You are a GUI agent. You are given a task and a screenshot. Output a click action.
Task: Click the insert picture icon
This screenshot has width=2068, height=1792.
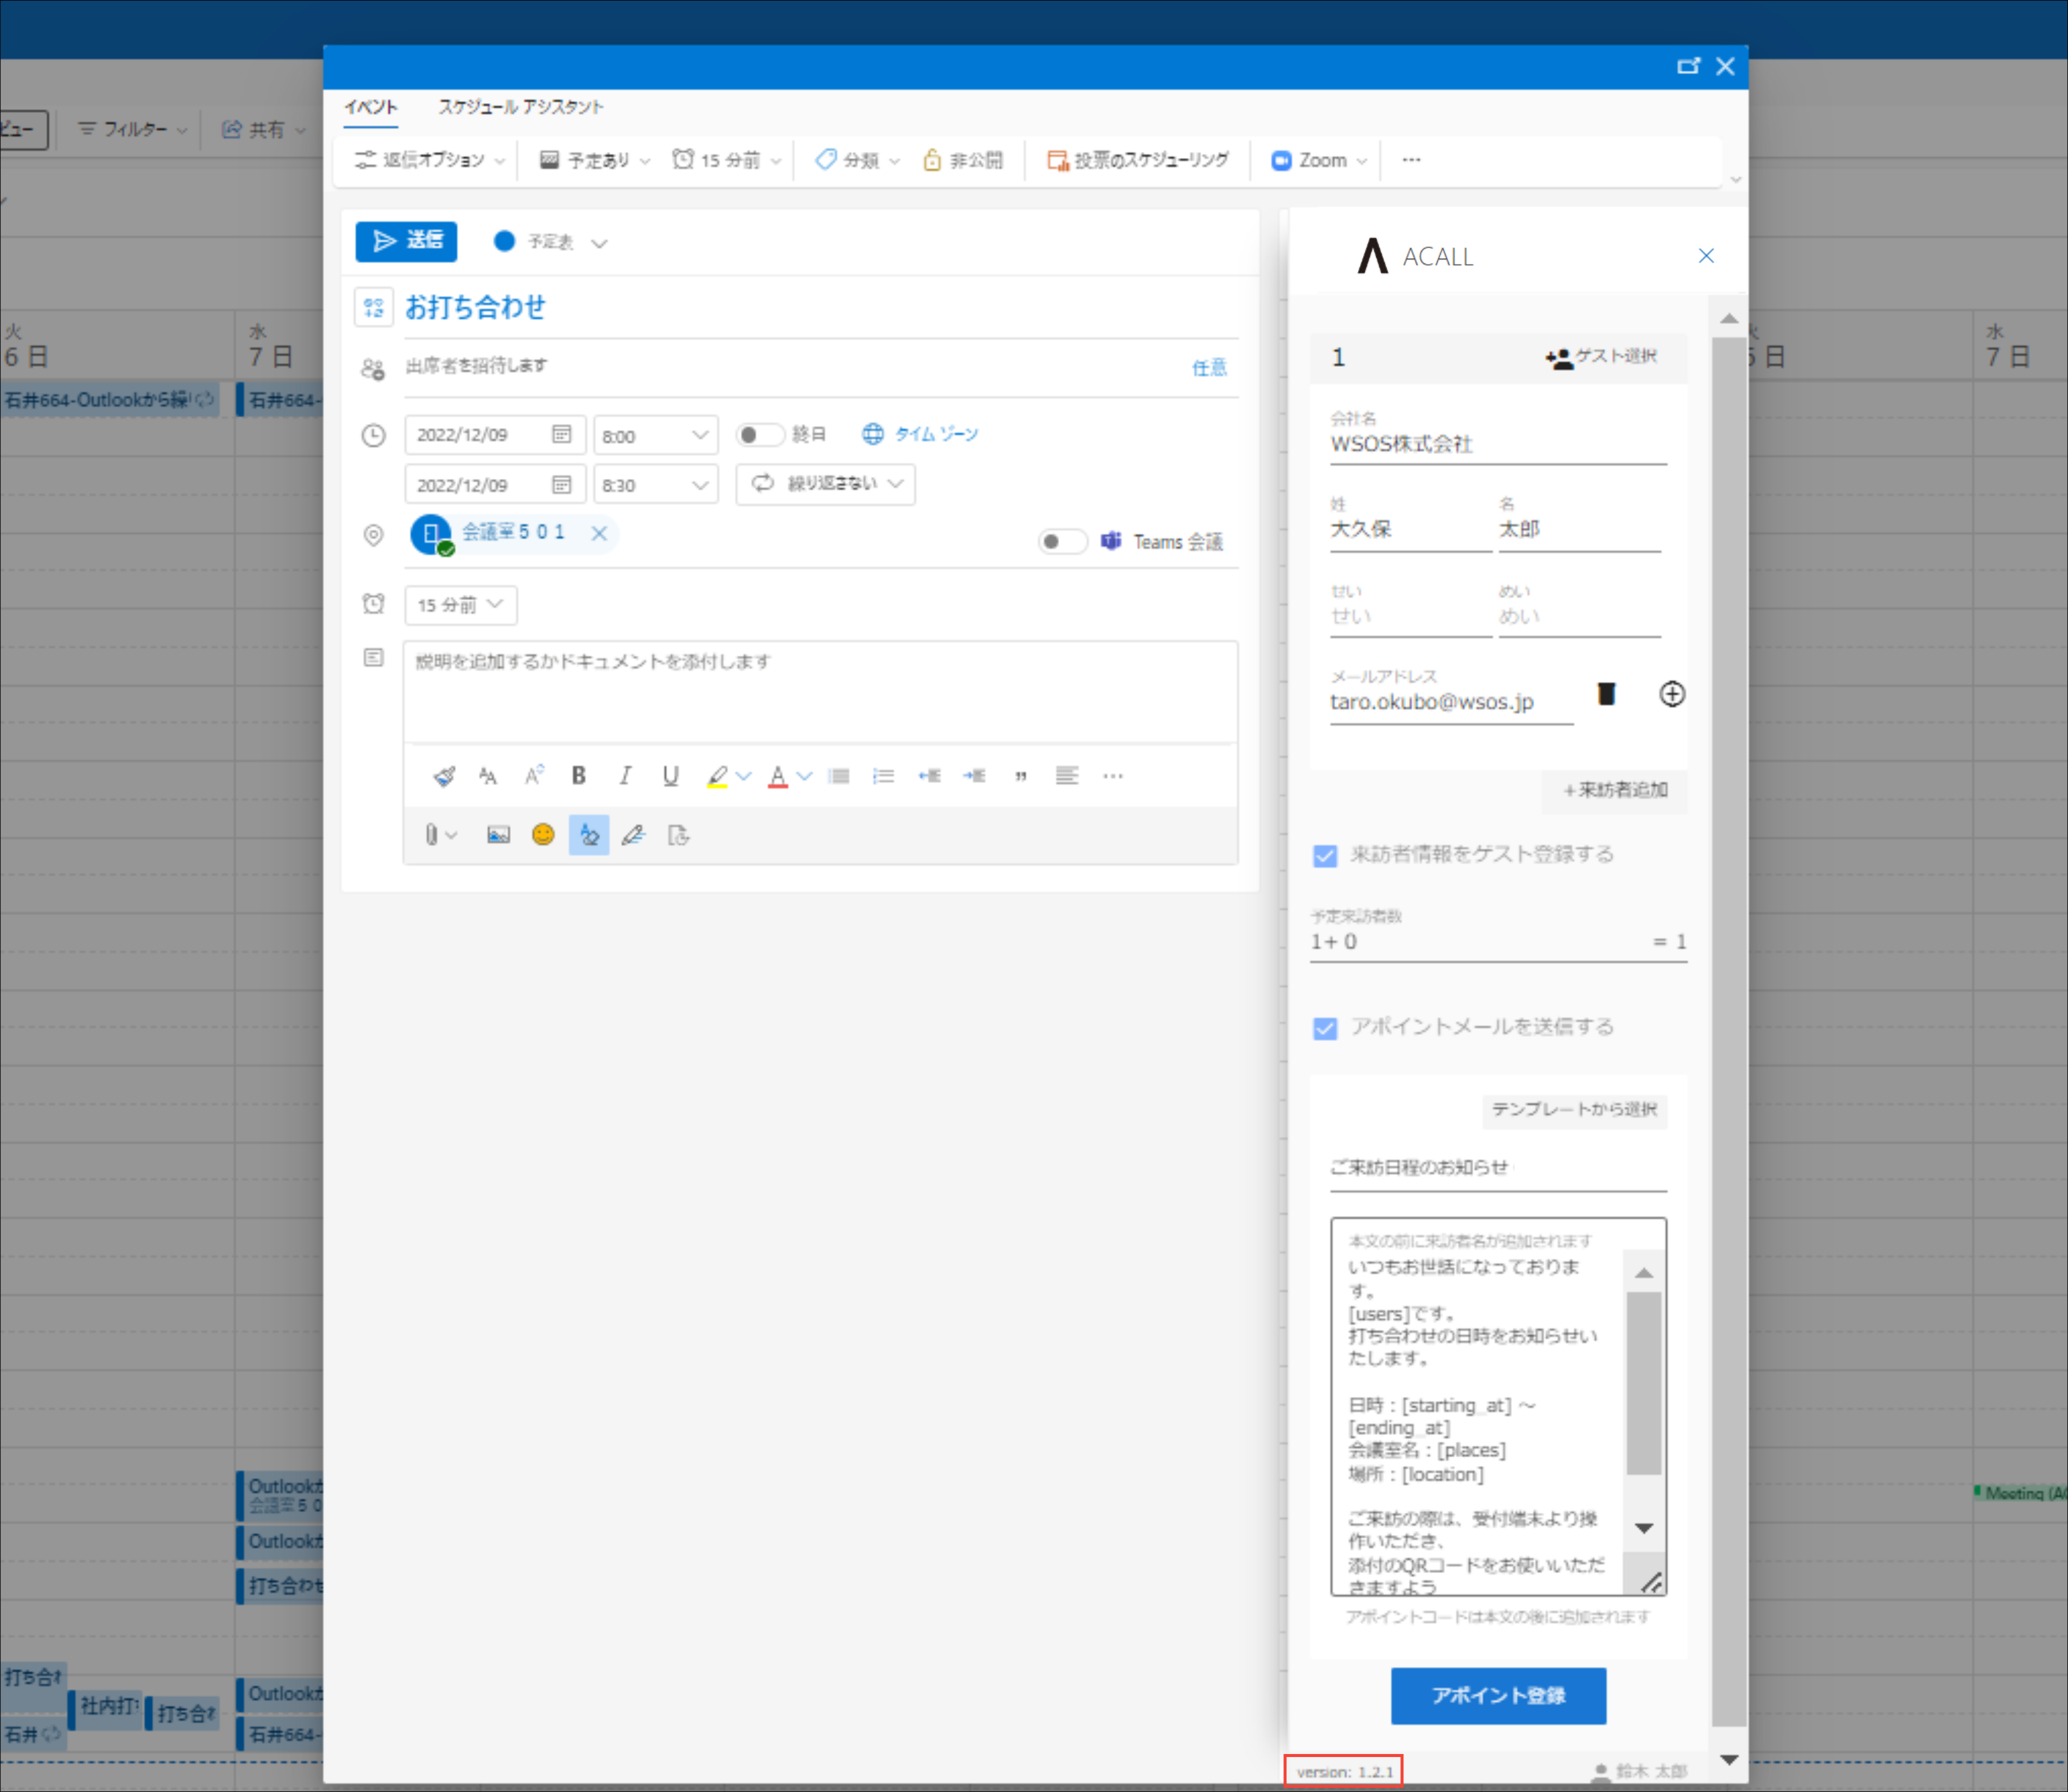coord(498,835)
